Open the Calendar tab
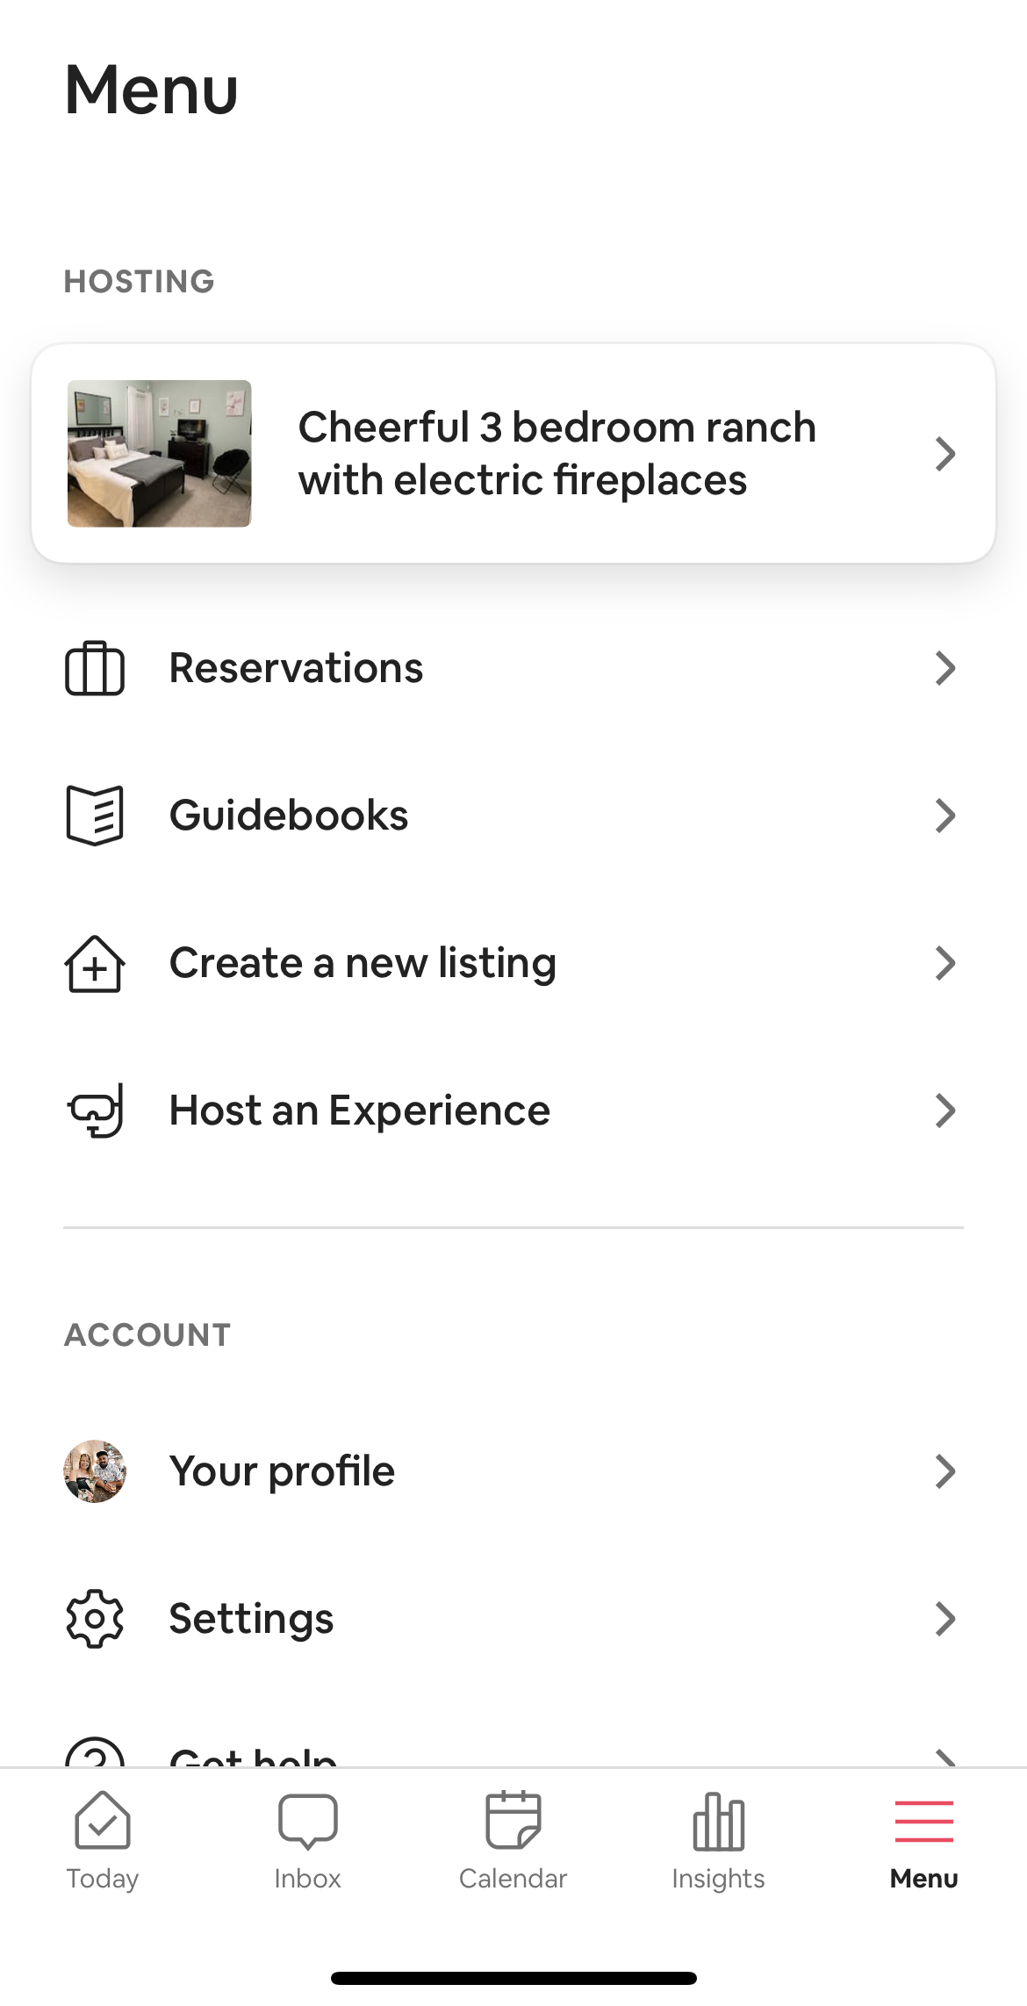 coord(513,1841)
